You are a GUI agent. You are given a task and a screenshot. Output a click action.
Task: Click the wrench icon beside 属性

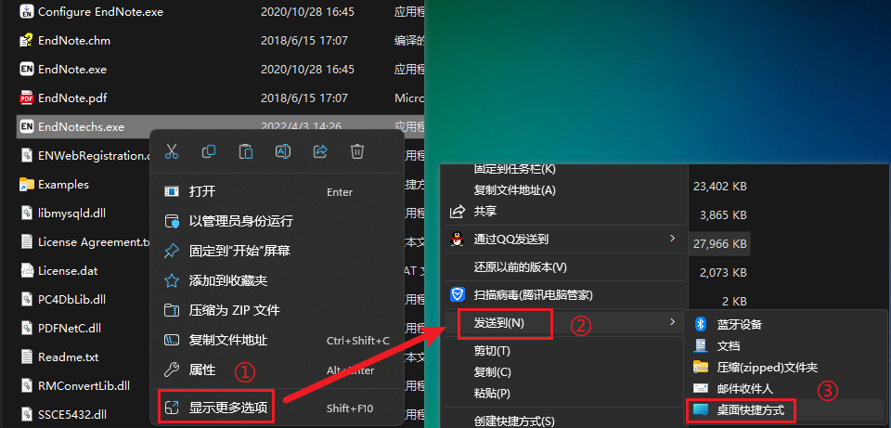(x=172, y=370)
